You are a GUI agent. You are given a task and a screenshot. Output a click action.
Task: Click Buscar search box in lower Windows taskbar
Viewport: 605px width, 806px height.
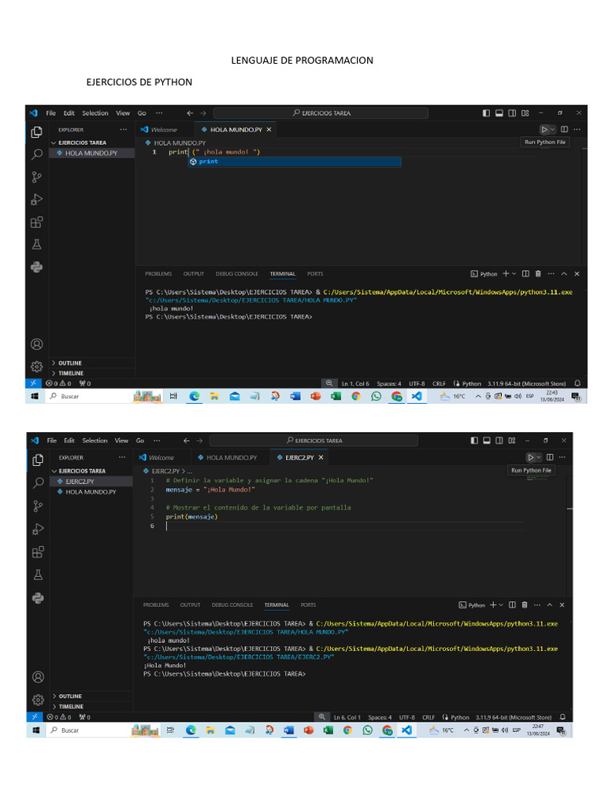click(95, 730)
